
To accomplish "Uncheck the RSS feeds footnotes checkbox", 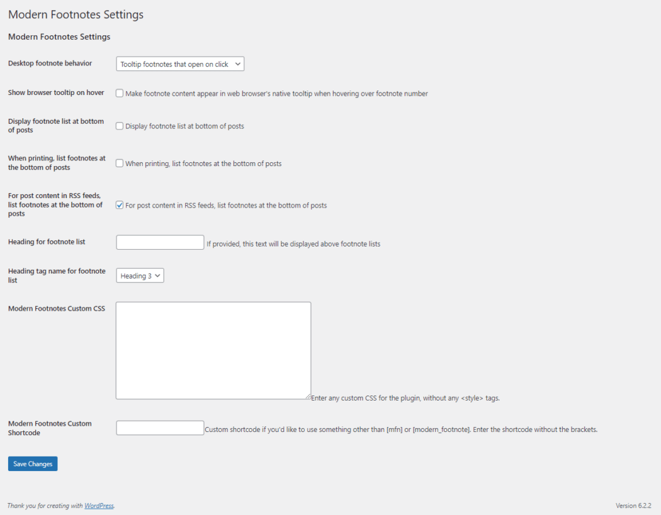I will click(x=120, y=205).
